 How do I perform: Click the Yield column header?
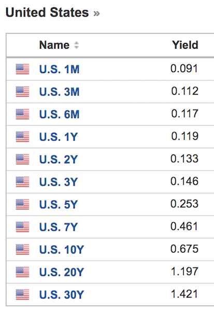click(185, 45)
